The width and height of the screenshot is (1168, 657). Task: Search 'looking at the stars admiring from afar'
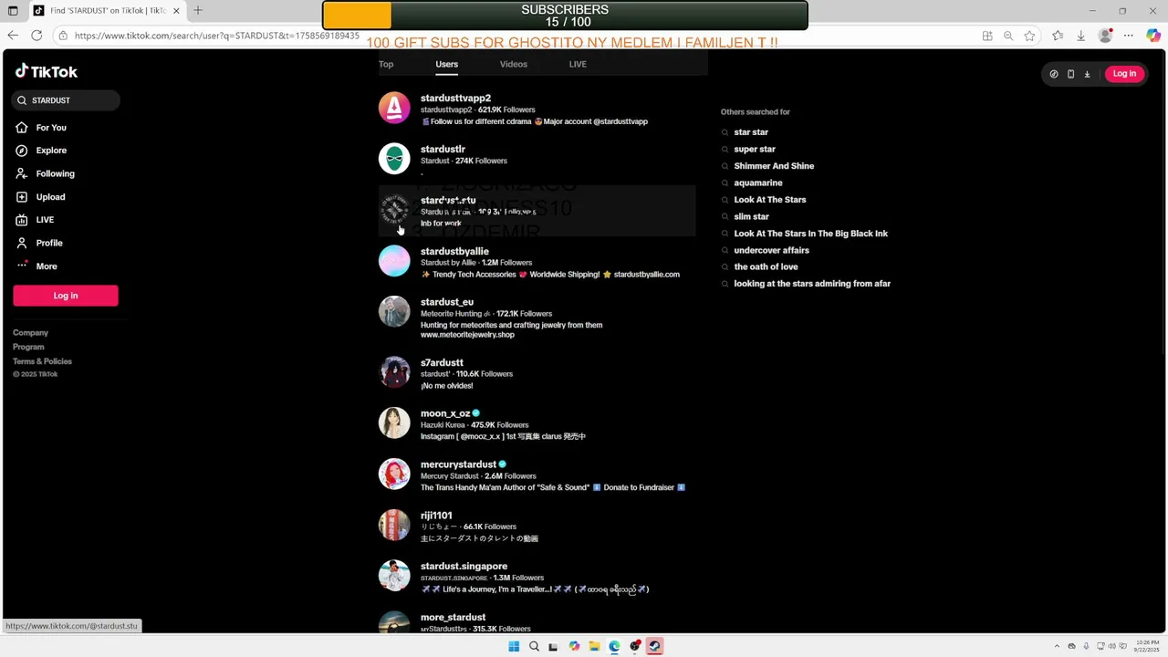812,284
